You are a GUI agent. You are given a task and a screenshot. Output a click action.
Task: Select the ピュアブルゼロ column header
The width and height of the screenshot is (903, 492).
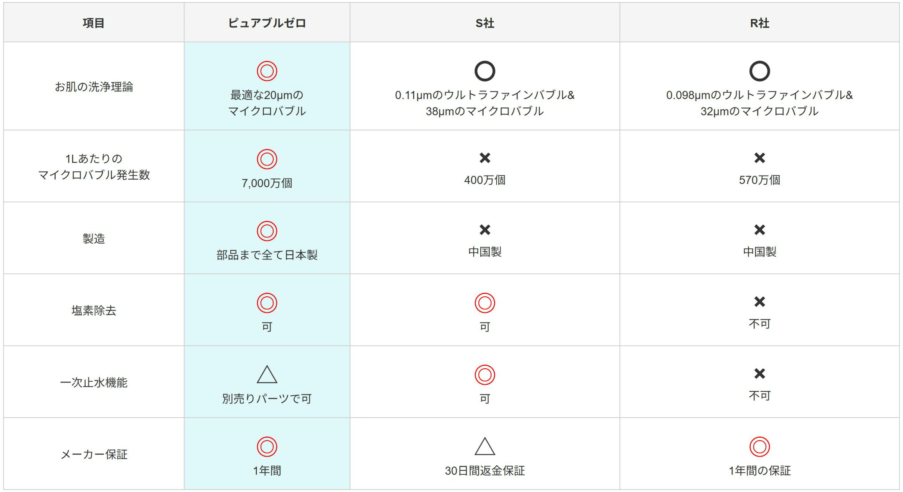tap(267, 23)
